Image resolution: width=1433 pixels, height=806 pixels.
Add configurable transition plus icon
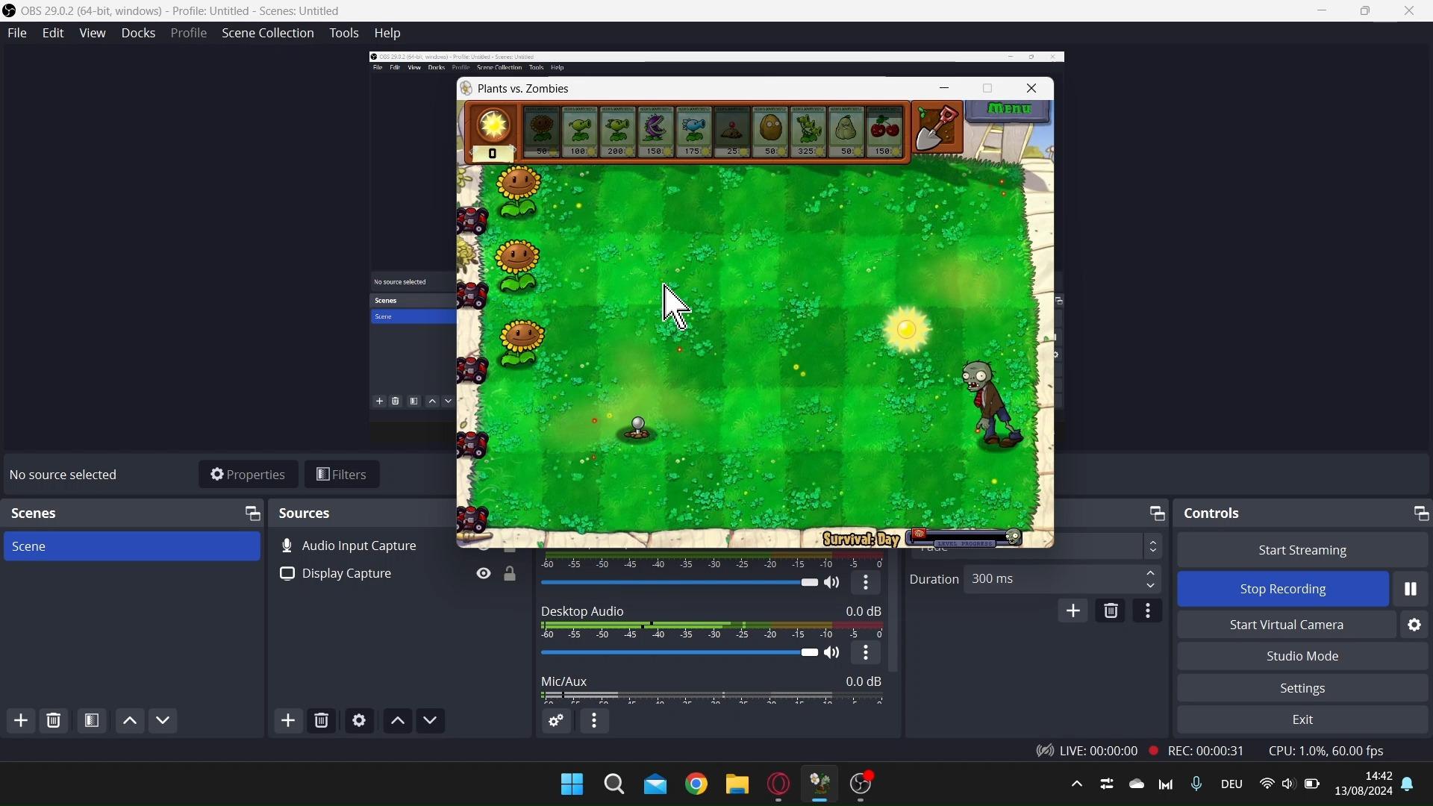pyautogui.click(x=1073, y=611)
